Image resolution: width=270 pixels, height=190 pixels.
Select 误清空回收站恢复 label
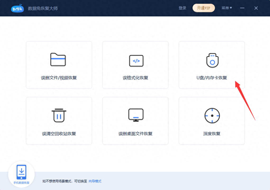tap(59, 134)
